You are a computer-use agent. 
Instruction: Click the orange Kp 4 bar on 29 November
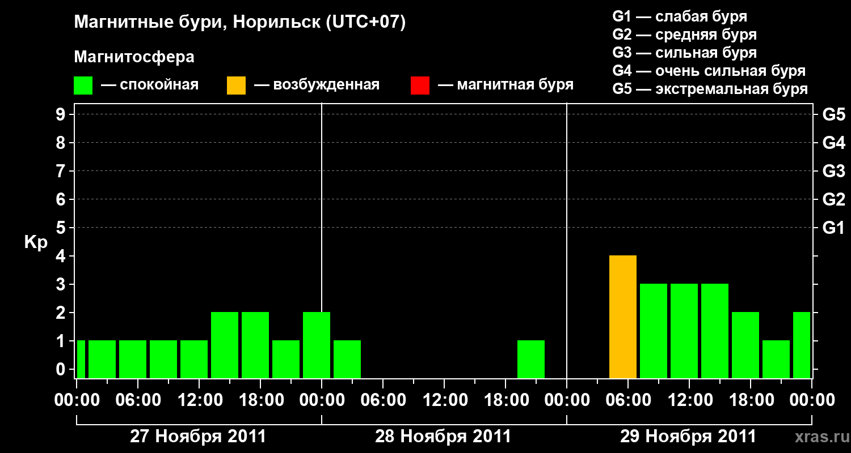(x=623, y=317)
